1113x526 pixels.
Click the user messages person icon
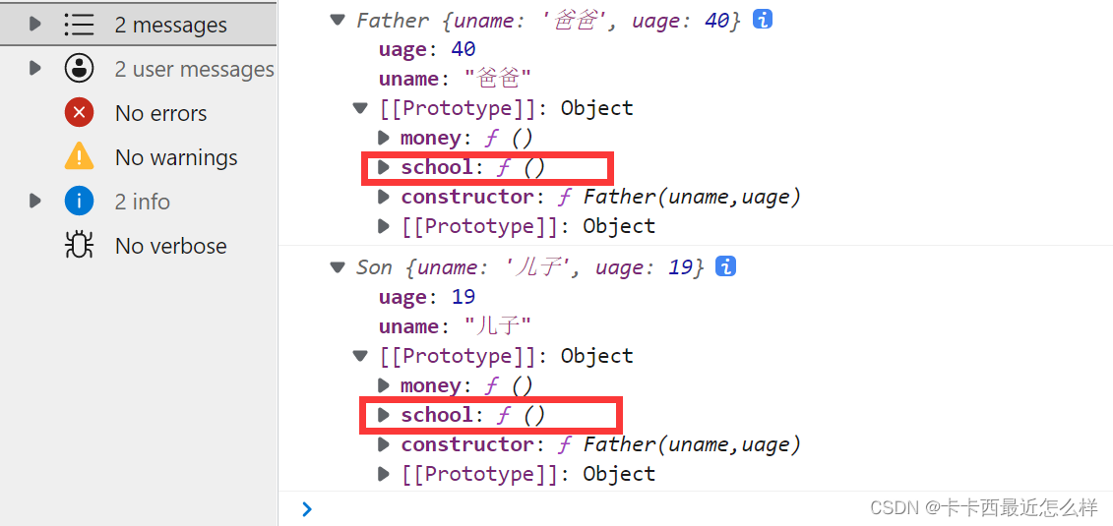[x=79, y=69]
